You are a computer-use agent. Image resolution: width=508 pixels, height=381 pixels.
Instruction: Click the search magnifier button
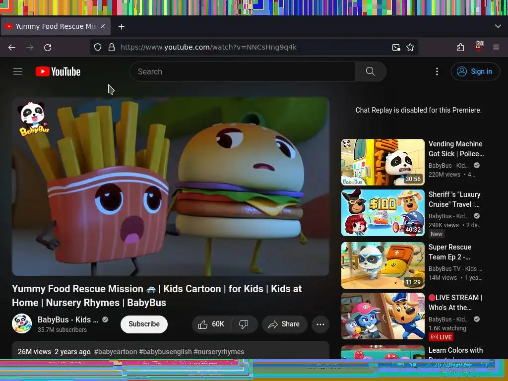pyautogui.click(x=370, y=71)
